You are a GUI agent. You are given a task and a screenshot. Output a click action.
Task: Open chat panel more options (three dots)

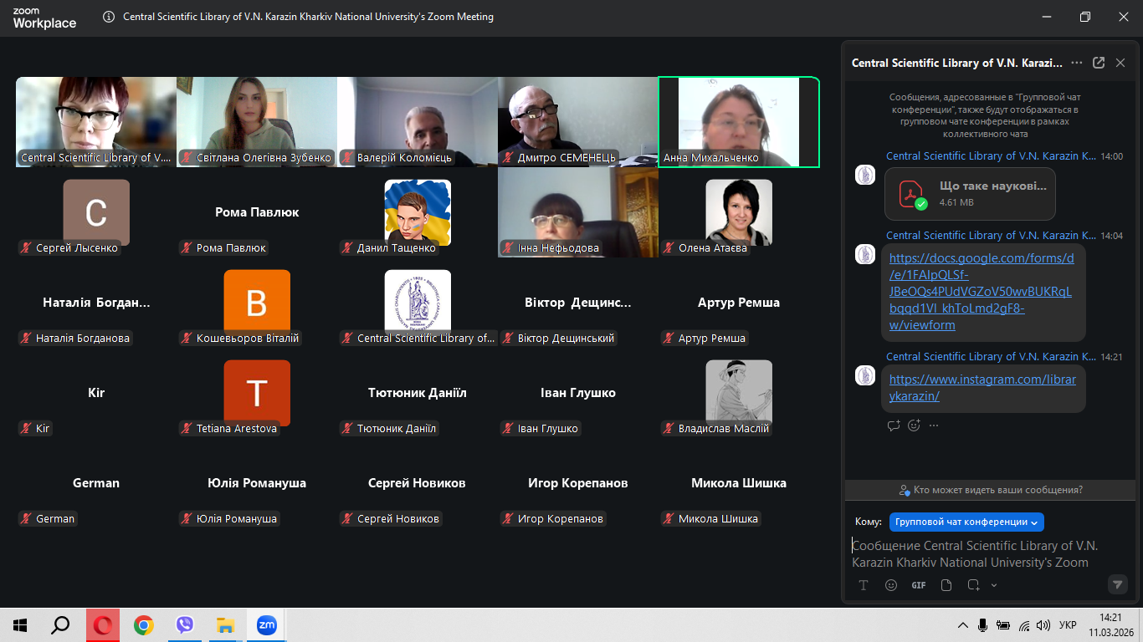point(1077,63)
